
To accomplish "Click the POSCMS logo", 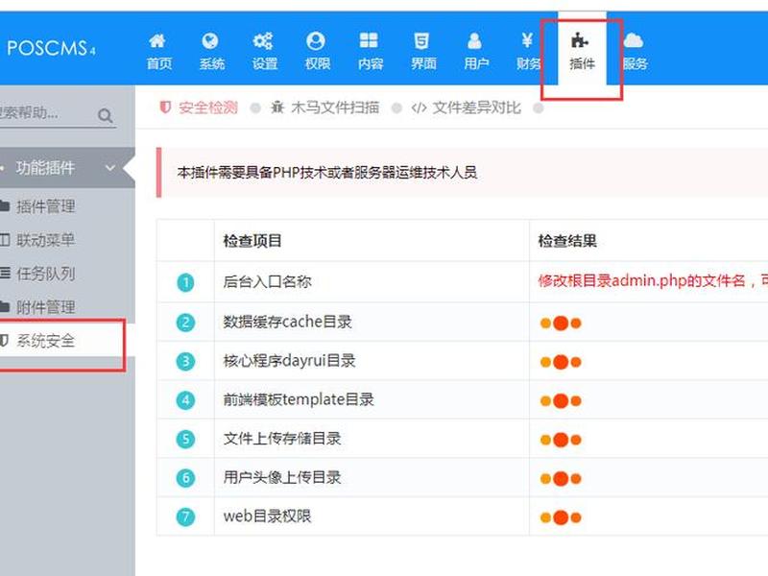I will (51, 48).
